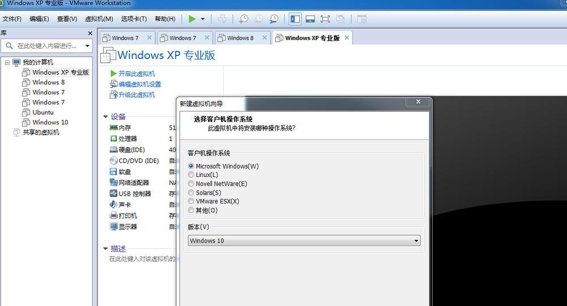Select Linux(L) radio button

click(x=191, y=175)
